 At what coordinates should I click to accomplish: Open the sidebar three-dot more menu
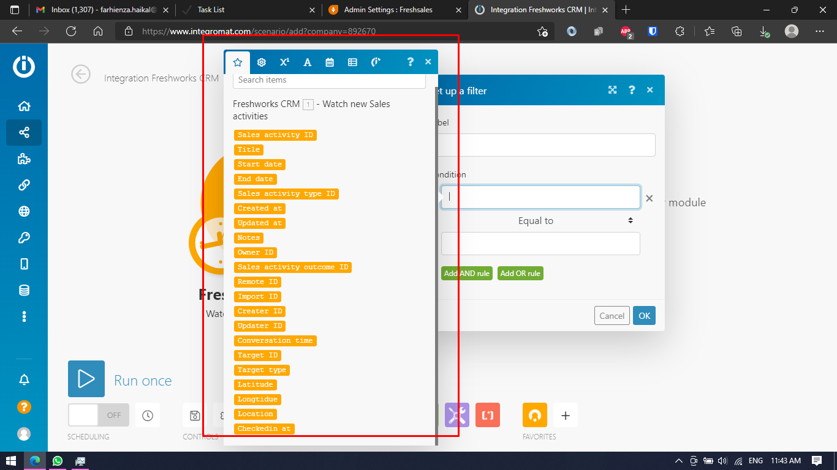pos(24,316)
